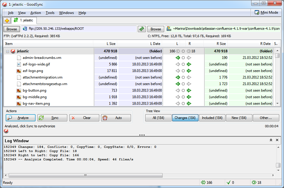Set admin-breadcrumbs.vm to copy right to left
This screenshot has width=284, height=188.
[x=178, y=58]
